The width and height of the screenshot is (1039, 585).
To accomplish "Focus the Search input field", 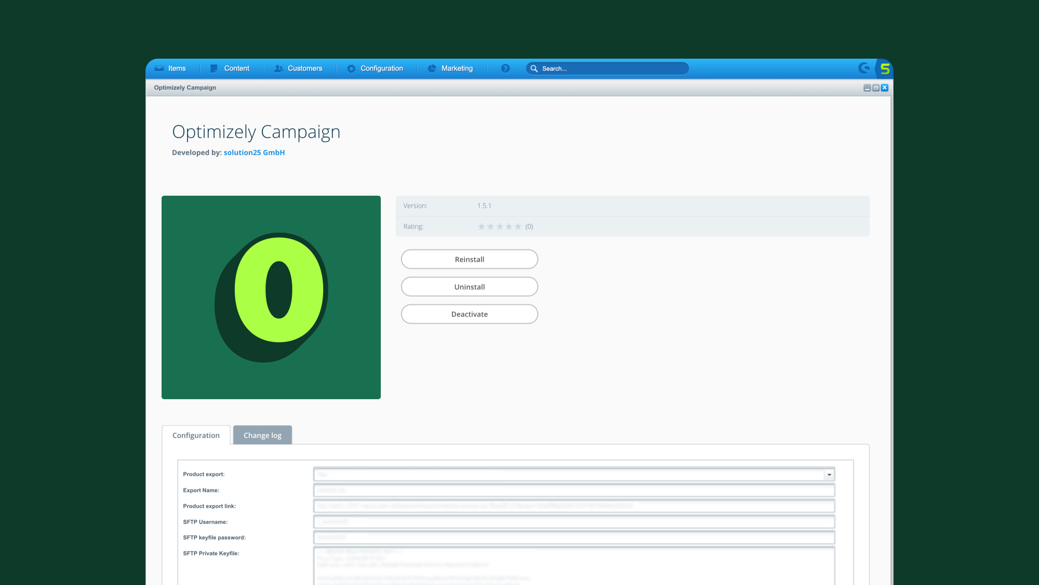I will 608,69.
